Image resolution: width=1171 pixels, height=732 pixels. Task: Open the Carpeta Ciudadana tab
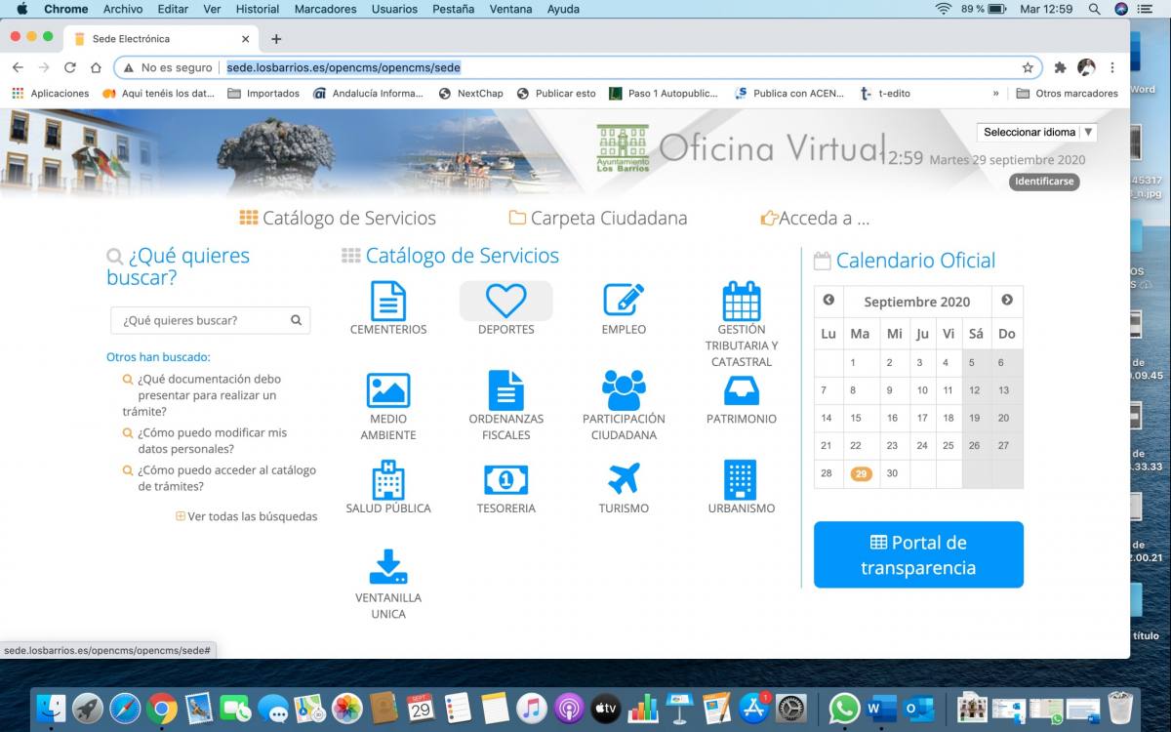597,219
